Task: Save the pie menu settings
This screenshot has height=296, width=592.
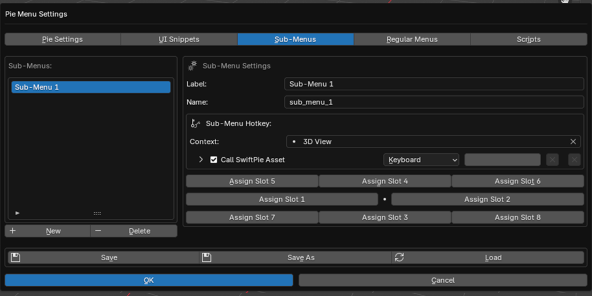Action: 103,257
